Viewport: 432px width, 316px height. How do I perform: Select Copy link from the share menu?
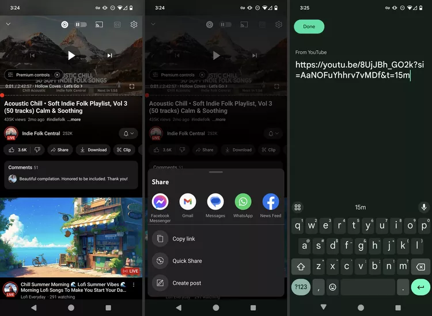[183, 239]
